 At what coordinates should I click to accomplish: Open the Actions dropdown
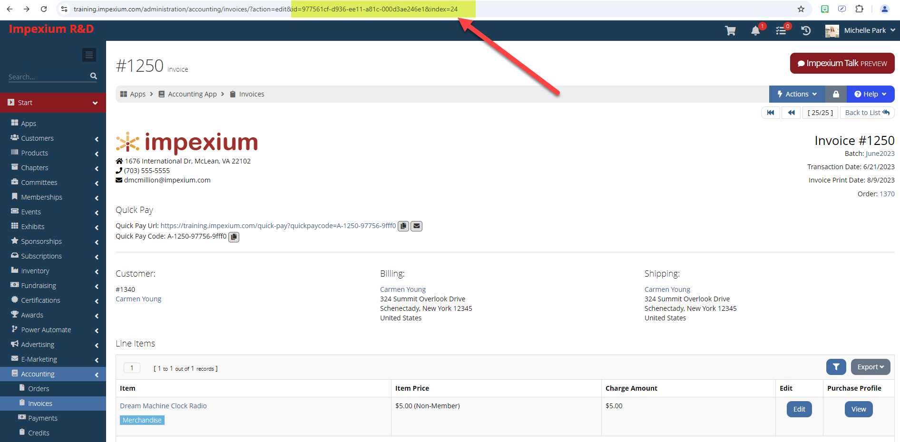coord(797,94)
